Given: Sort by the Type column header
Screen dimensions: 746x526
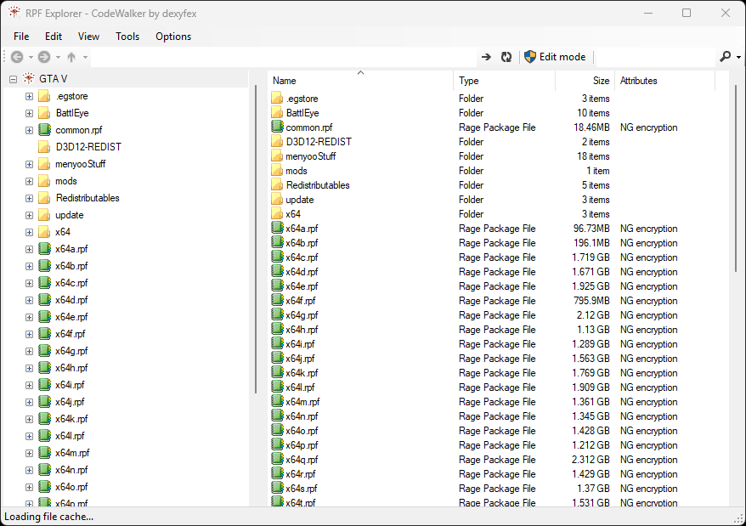Looking at the screenshot, I should pyautogui.click(x=504, y=81).
